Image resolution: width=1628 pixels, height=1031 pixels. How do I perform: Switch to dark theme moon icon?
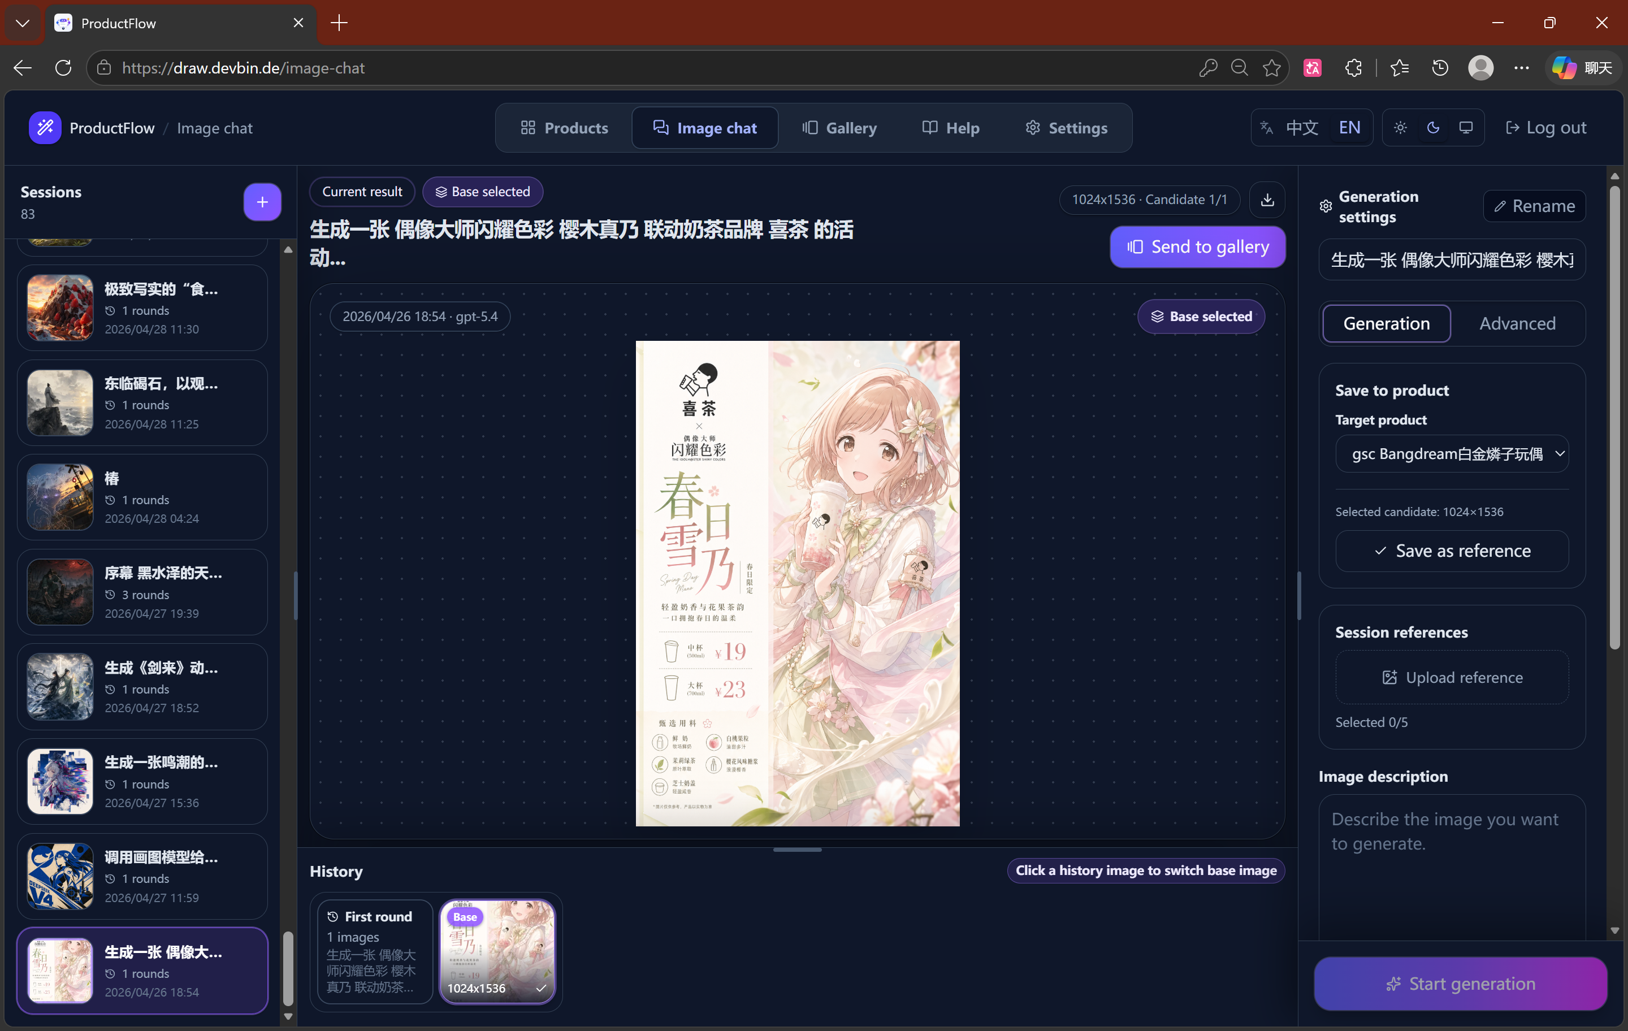point(1432,128)
